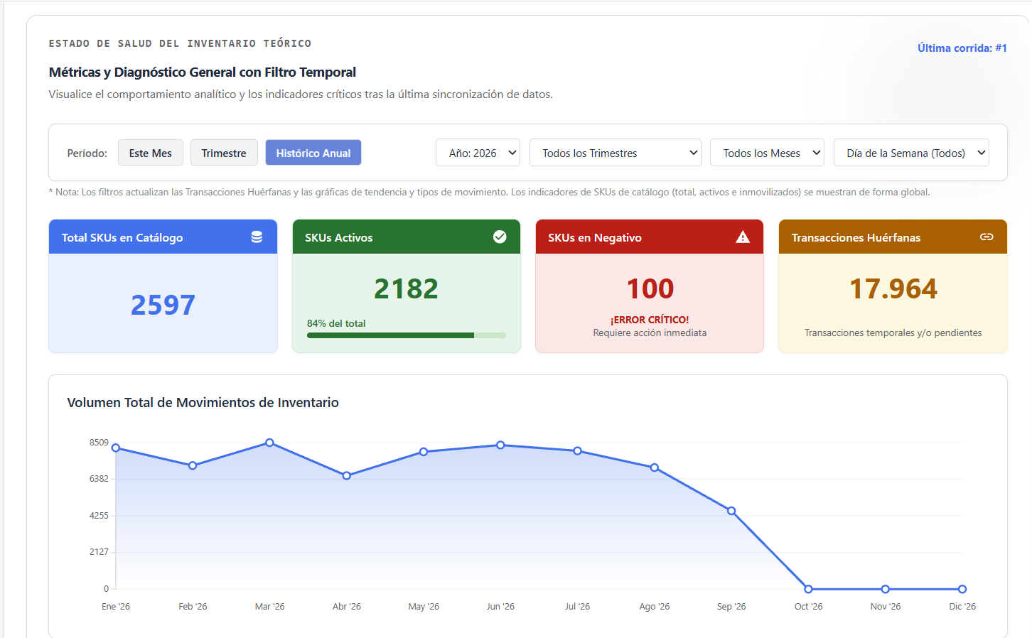Open the Día de la Semana dropdown
Image resolution: width=1032 pixels, height=638 pixels.
point(911,153)
